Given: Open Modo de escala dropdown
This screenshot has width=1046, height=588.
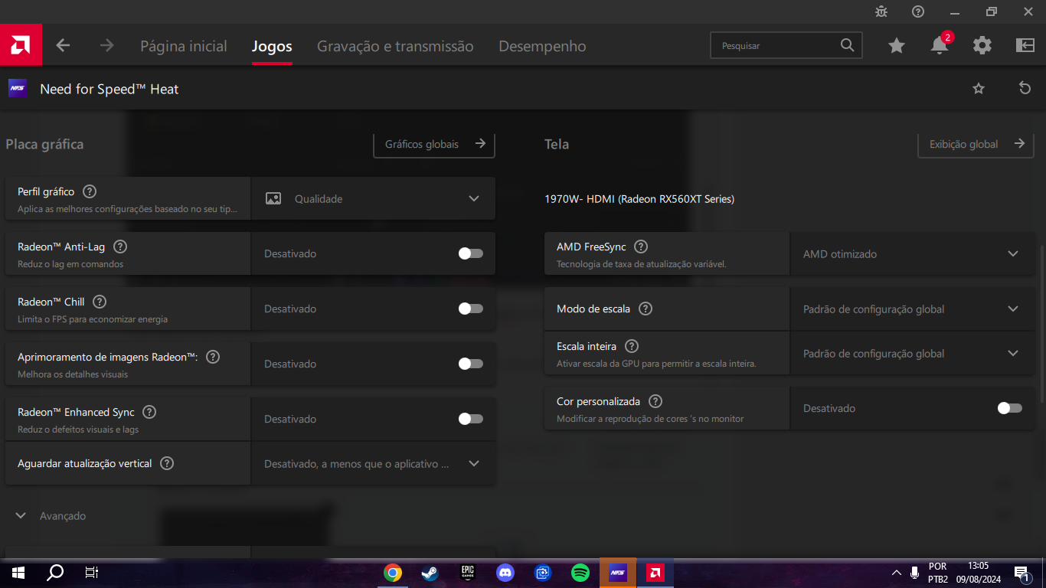Looking at the screenshot, I should (x=912, y=309).
